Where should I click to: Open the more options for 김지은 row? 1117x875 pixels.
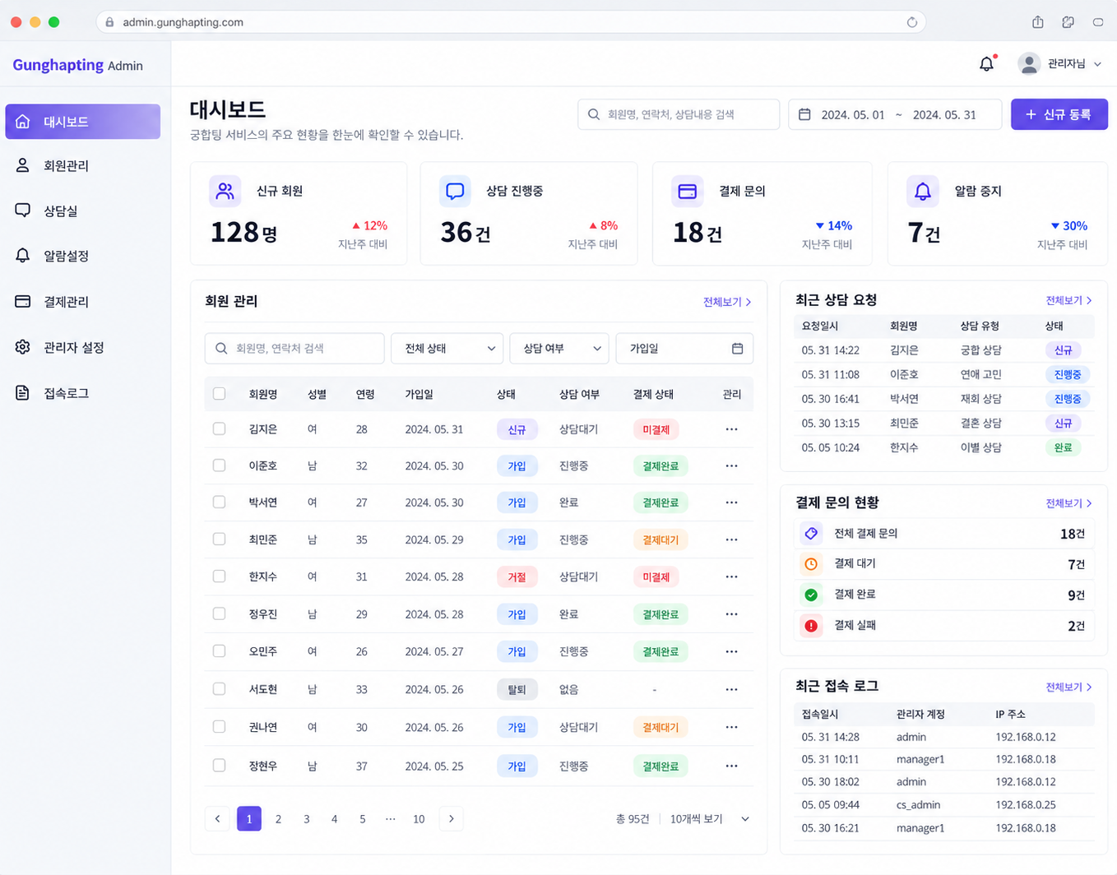pos(731,429)
